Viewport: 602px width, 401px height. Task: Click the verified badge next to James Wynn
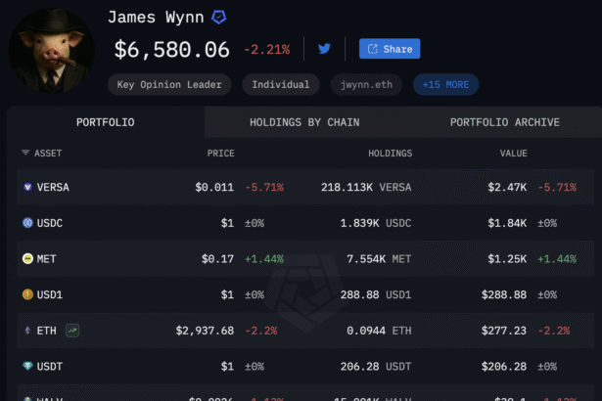click(220, 18)
